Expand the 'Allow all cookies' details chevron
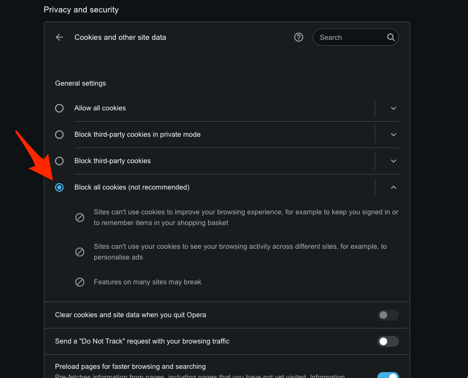468x378 pixels. tap(394, 108)
